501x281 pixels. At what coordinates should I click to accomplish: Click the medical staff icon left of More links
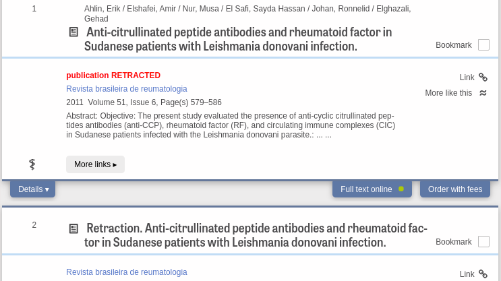click(x=32, y=164)
